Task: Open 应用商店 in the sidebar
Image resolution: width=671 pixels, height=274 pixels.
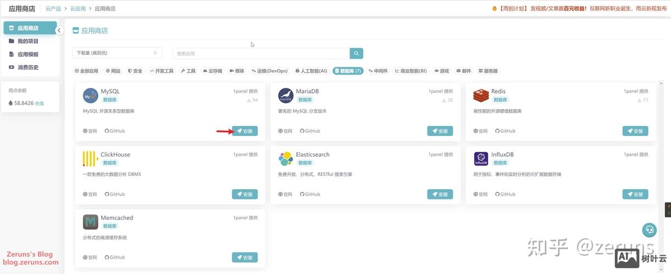Action: click(30, 28)
